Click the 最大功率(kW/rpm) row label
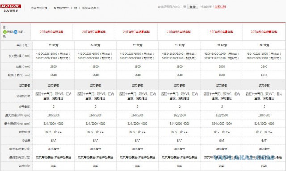 click(18, 115)
